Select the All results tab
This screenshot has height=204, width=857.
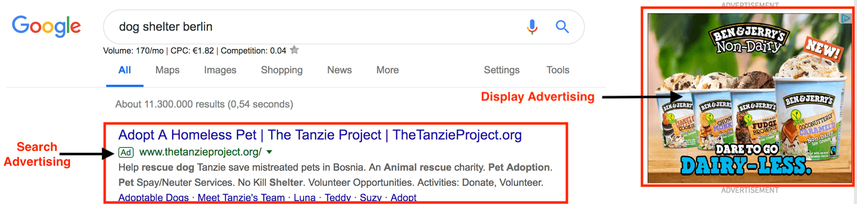pyautogui.click(x=125, y=70)
